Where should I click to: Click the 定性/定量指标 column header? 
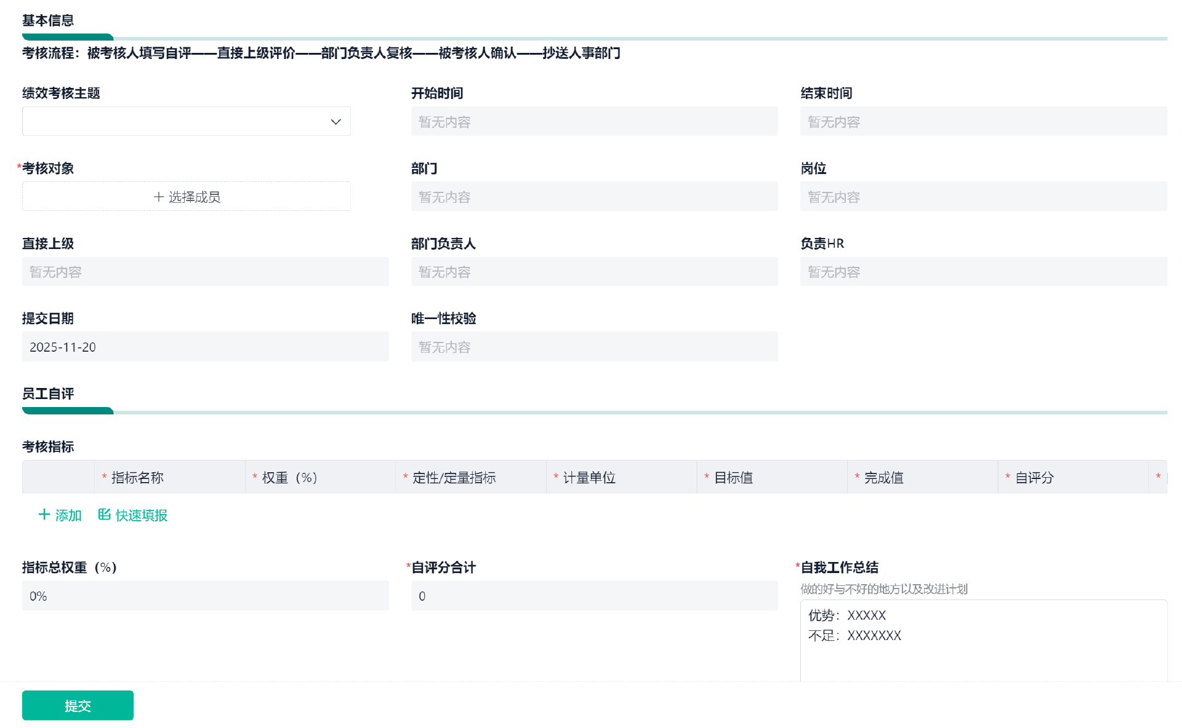click(x=454, y=478)
